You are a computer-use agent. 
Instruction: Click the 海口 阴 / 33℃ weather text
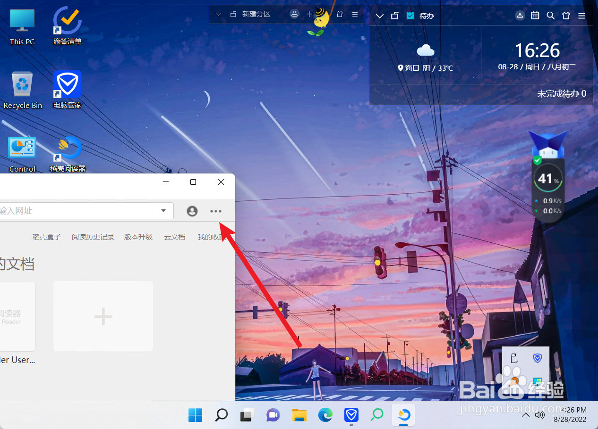pos(426,68)
